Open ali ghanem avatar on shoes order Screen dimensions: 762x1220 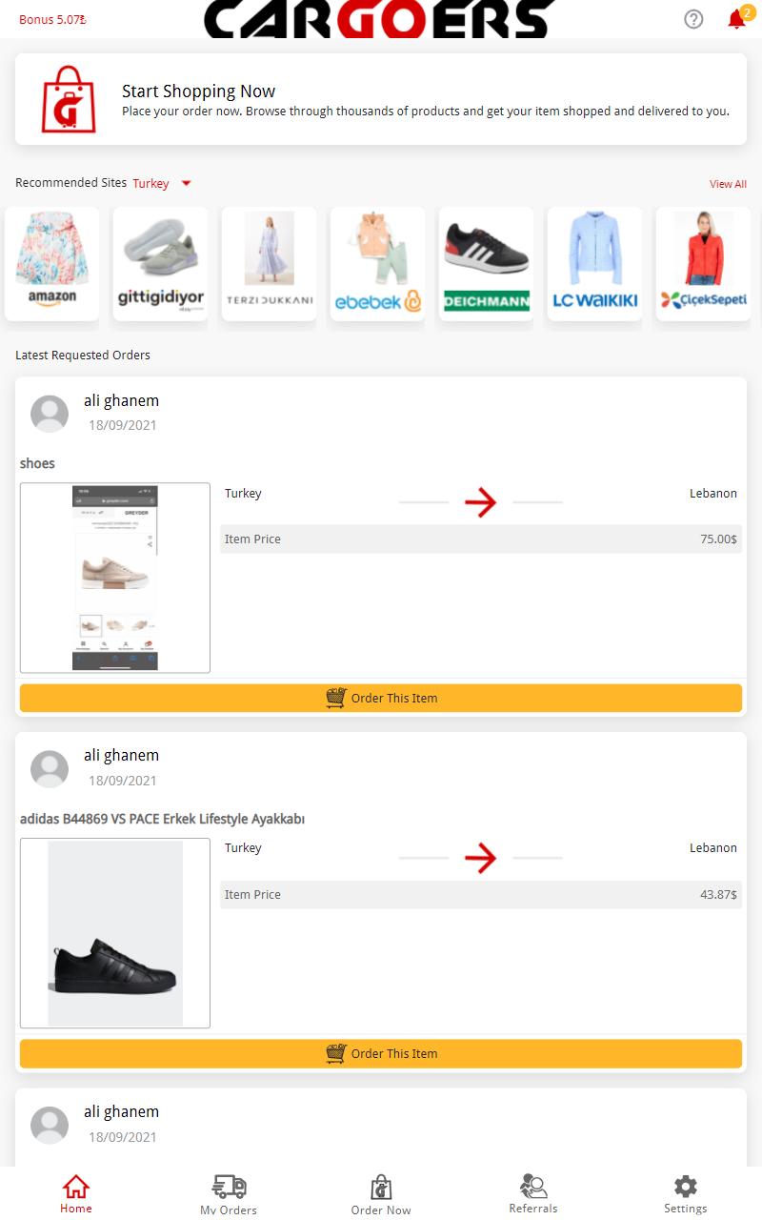pyautogui.click(x=50, y=414)
